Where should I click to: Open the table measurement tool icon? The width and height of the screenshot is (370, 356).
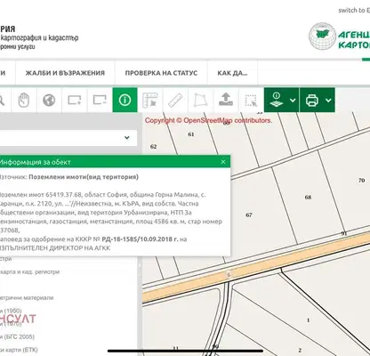pos(150,100)
